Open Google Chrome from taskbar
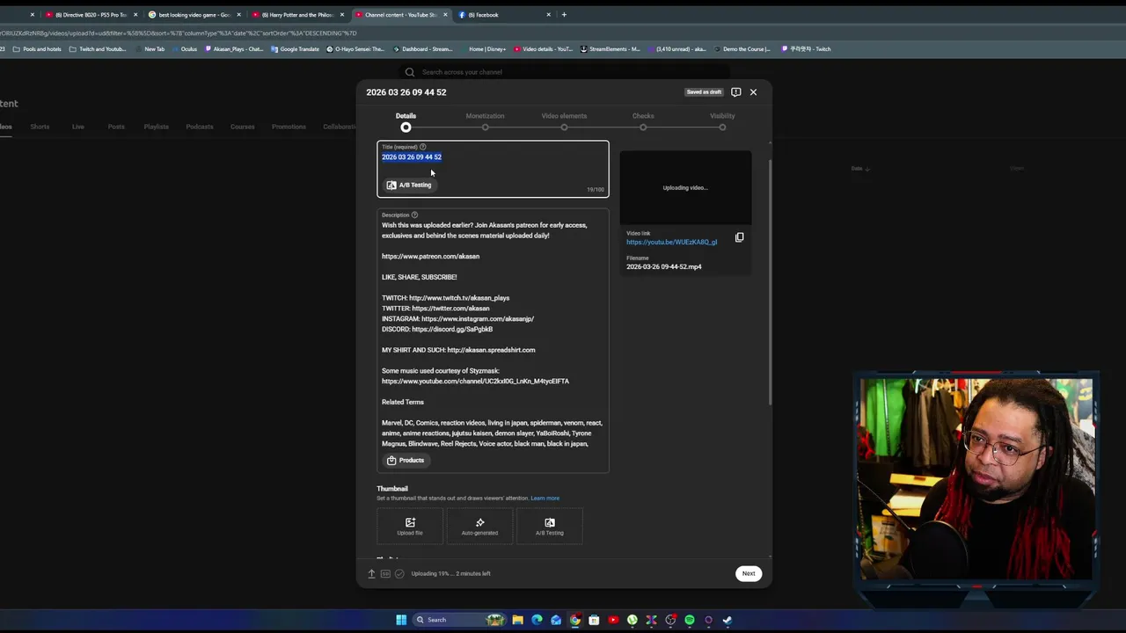 coord(575,620)
